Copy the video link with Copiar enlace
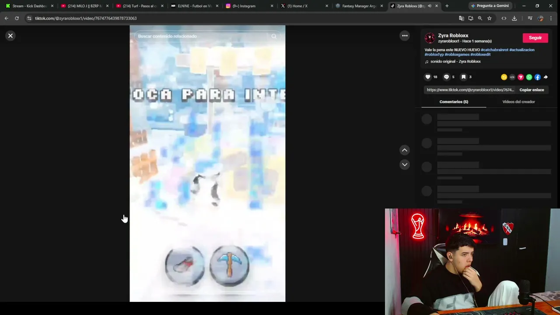The image size is (560, 315). (x=532, y=90)
